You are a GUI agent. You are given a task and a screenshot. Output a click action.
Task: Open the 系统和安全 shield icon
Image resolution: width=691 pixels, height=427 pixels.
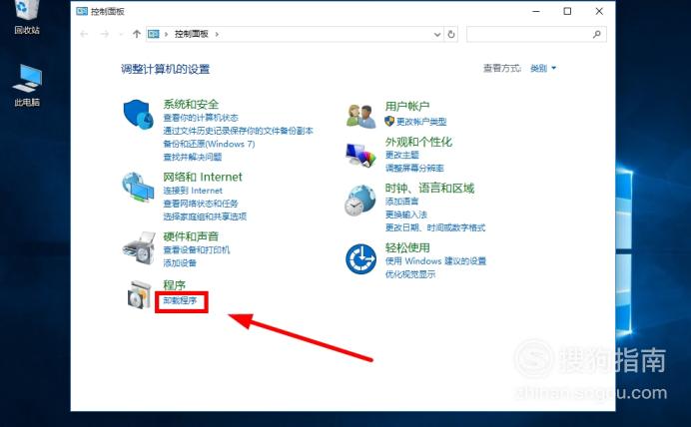coord(138,115)
